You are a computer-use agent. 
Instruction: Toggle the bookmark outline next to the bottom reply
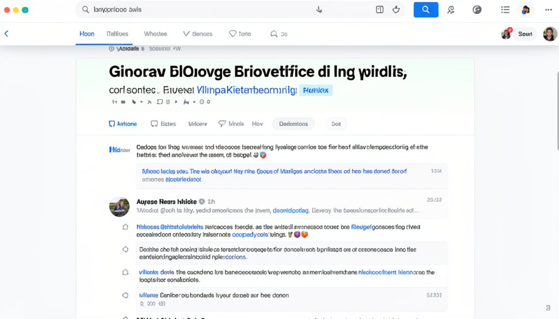(x=125, y=295)
